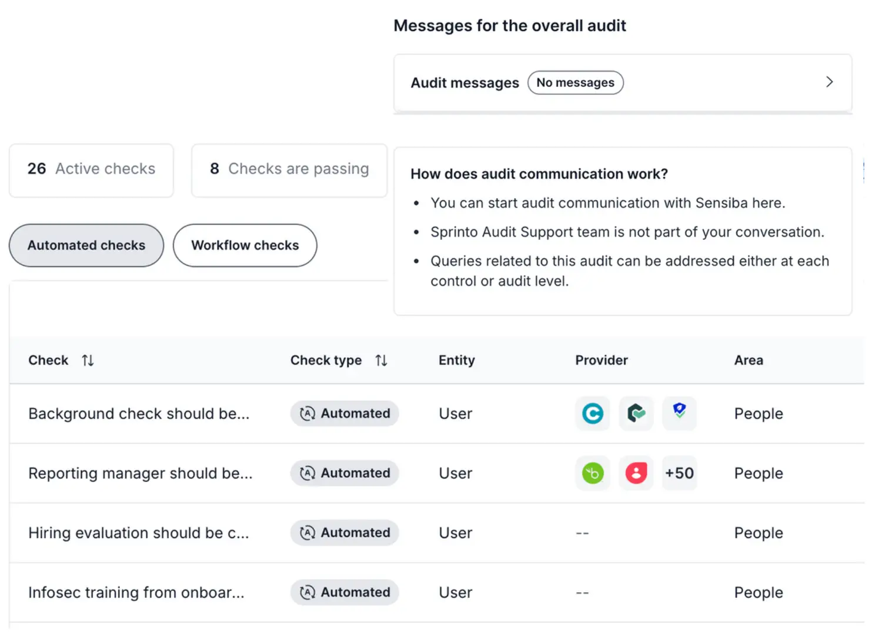Open the Background check should be... check

click(x=139, y=413)
